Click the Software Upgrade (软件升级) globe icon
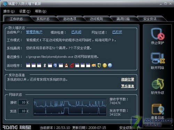174x130 pixels. coord(158,84)
